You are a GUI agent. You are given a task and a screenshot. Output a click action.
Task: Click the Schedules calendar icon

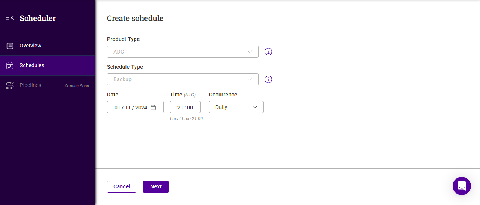pos(10,66)
